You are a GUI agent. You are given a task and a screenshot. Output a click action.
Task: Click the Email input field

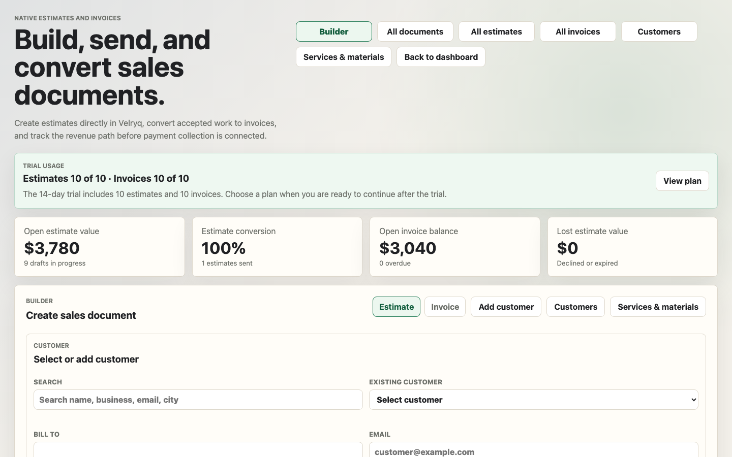click(x=534, y=450)
